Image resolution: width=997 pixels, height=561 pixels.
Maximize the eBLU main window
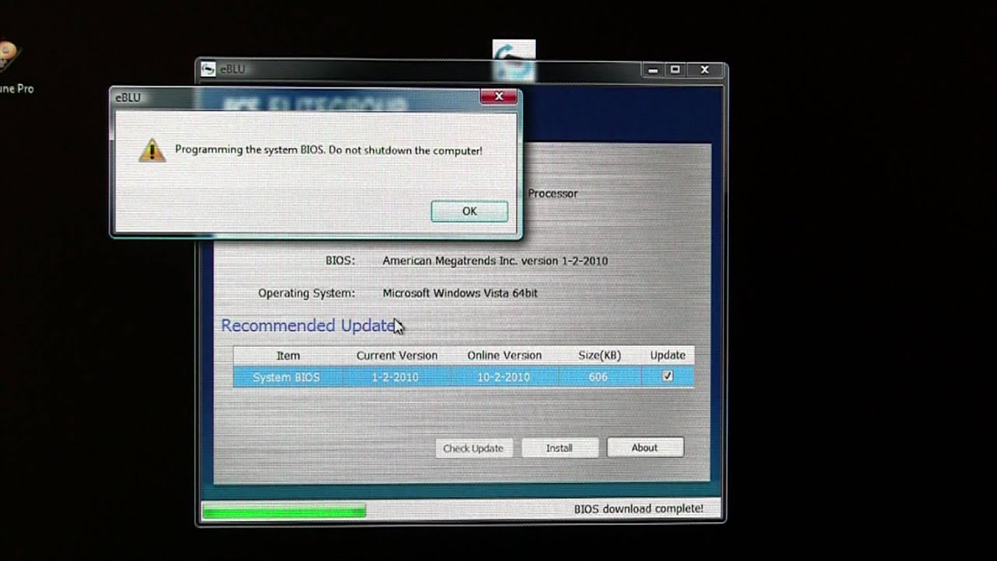click(675, 69)
